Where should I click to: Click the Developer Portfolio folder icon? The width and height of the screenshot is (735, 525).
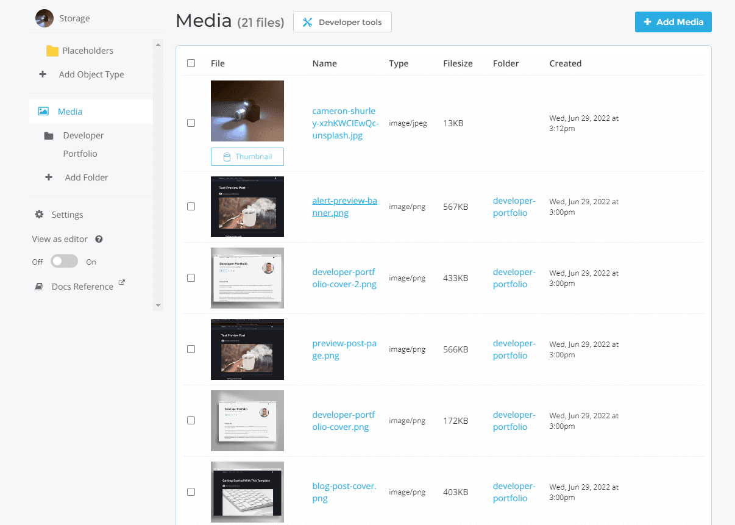click(49, 136)
